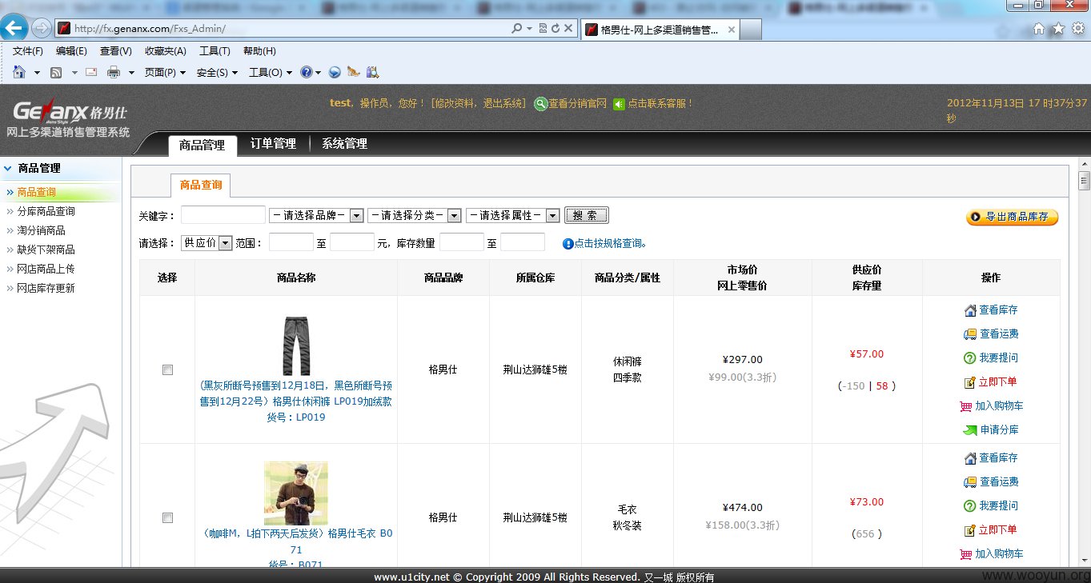Click the IE home icon at top right
1091x583 pixels.
pyautogui.click(x=1039, y=28)
